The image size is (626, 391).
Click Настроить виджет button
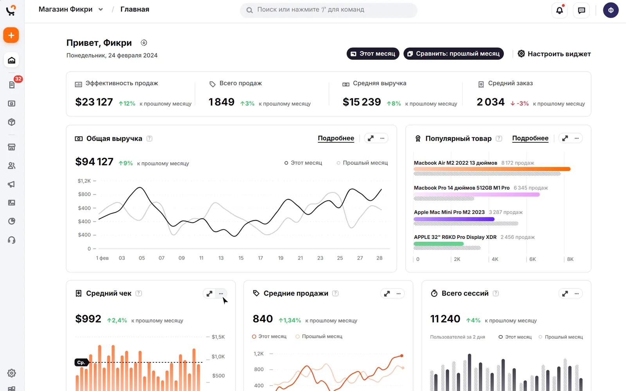coord(554,54)
